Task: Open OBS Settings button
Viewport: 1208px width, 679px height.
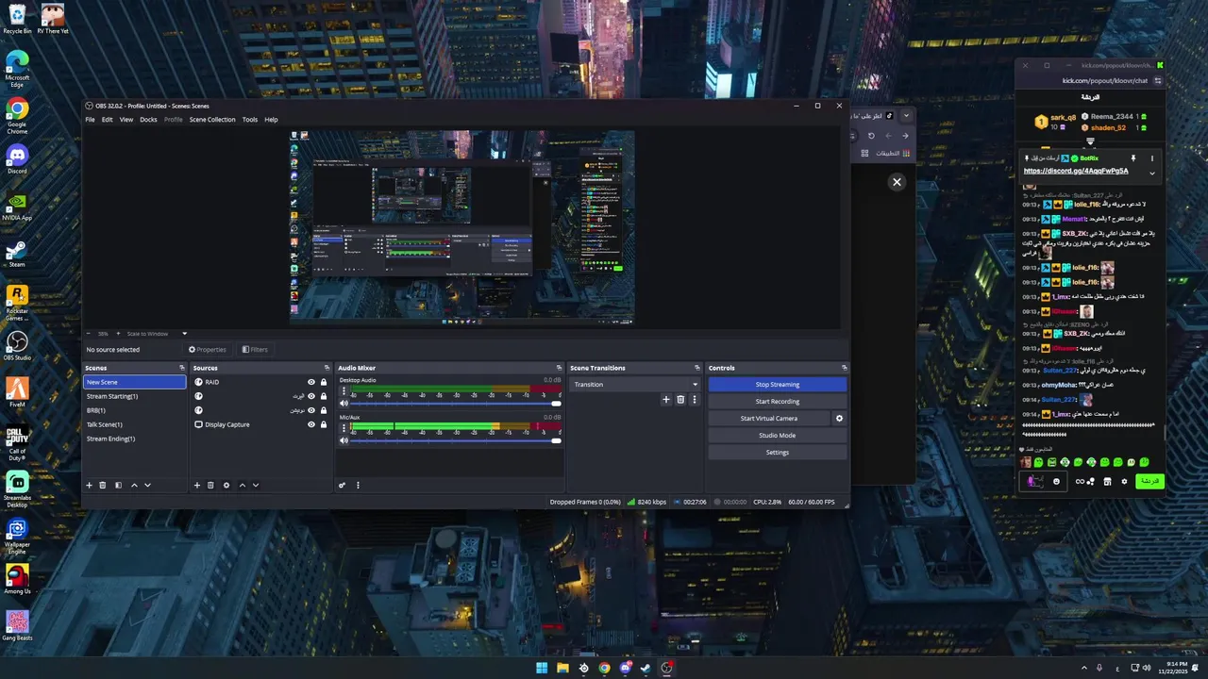Action: [777, 452]
